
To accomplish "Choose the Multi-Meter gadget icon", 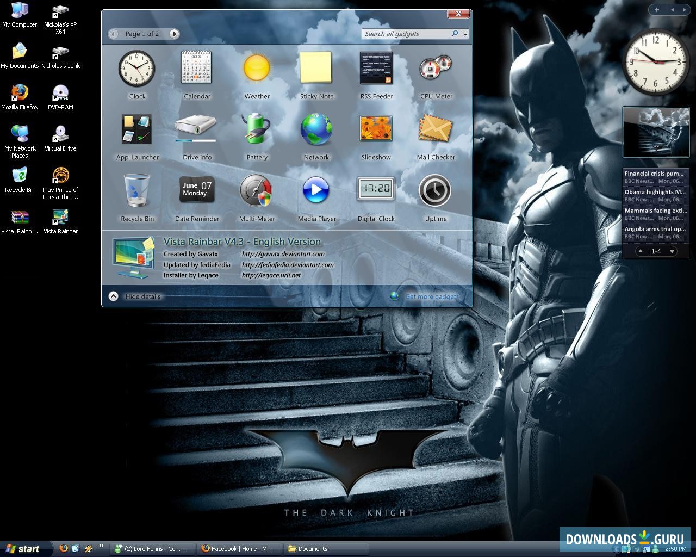I will click(x=256, y=190).
